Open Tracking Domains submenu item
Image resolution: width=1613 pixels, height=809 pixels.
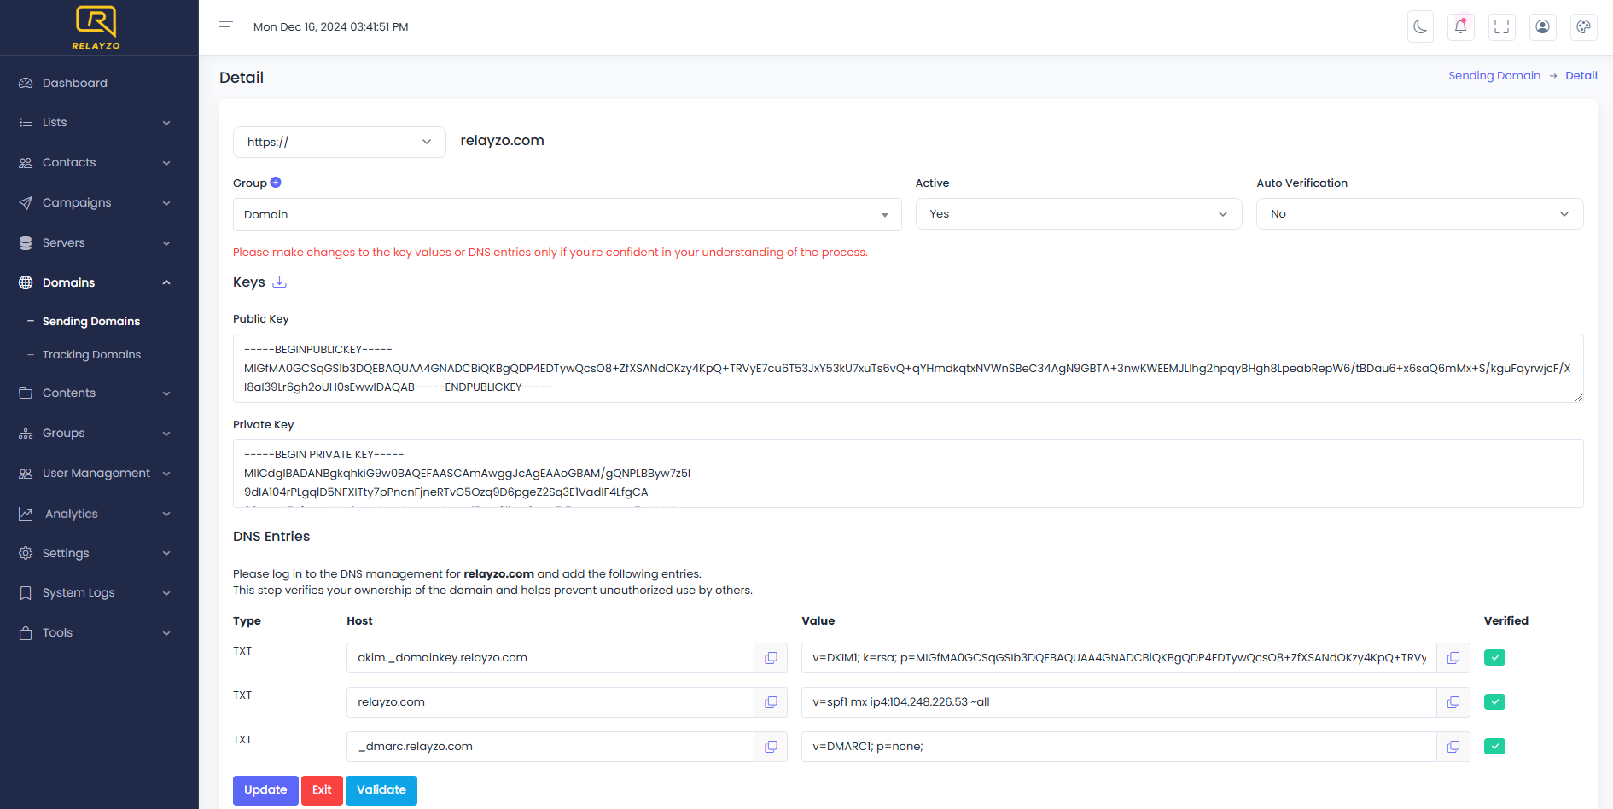[91, 355]
